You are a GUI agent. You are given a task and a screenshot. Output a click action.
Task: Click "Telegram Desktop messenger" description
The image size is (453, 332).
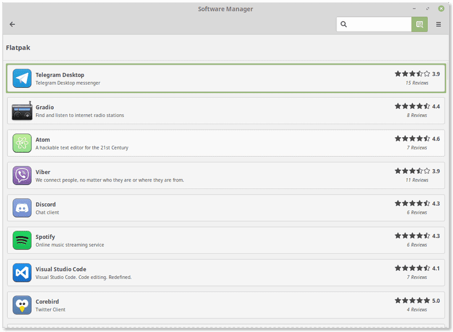[x=68, y=83]
